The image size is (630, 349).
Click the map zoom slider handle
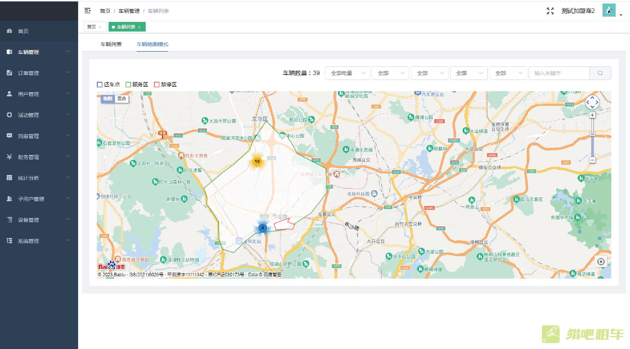point(592,134)
